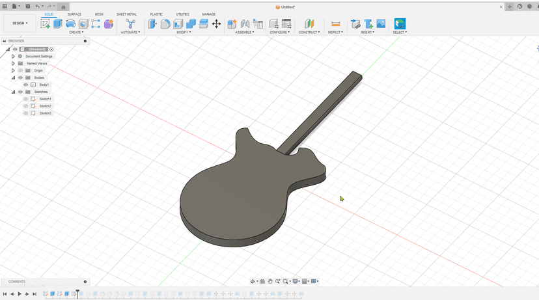Switch to the Surface tab
This screenshot has height=300, width=539.
click(74, 14)
